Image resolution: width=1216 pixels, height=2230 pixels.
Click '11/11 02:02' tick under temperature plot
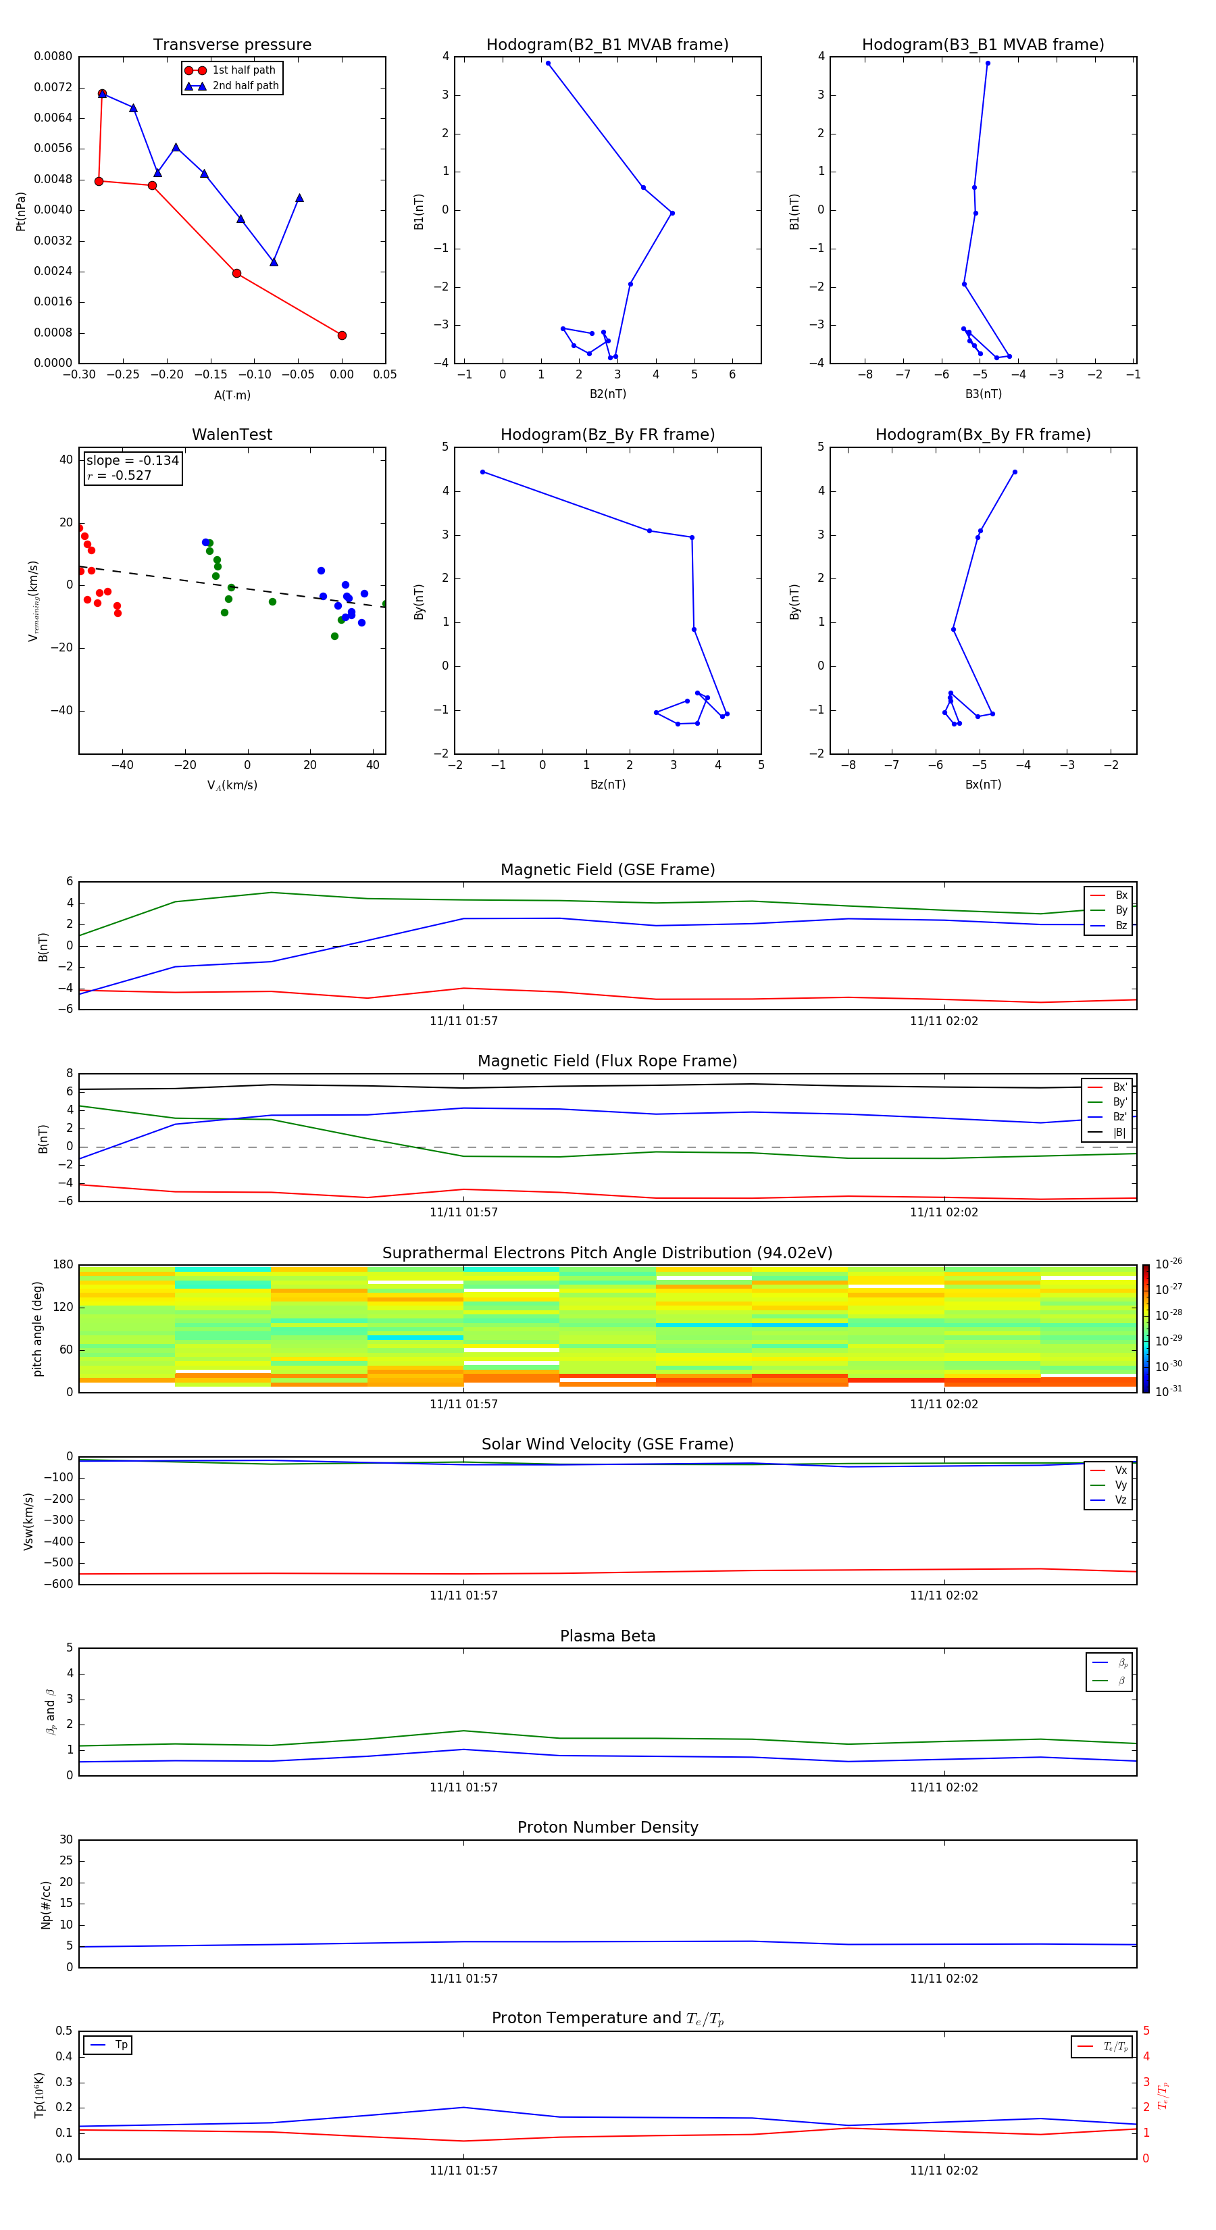pyautogui.click(x=944, y=2171)
